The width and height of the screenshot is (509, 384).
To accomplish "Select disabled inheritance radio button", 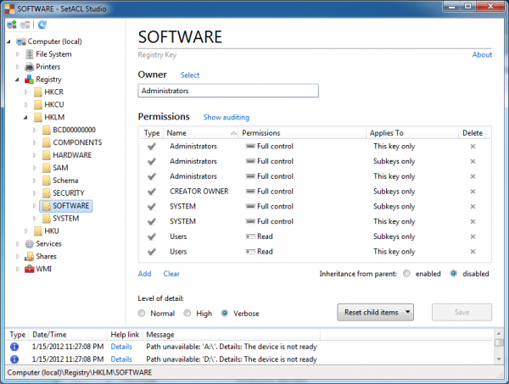I will click(454, 274).
